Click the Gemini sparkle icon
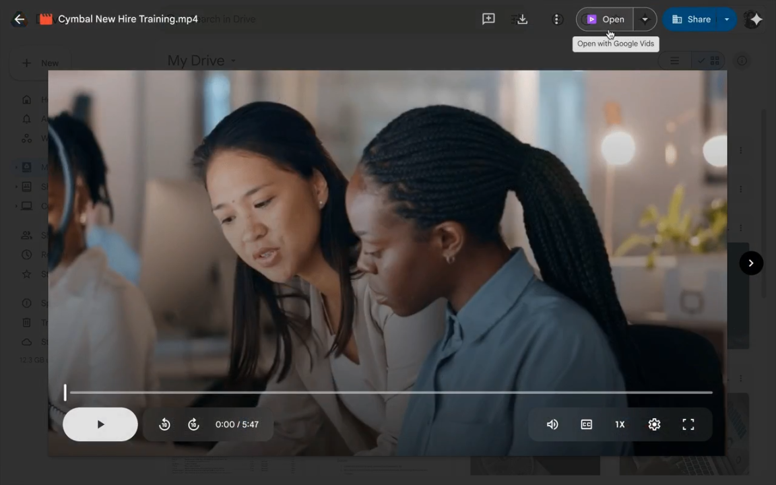Viewport: 776px width, 485px height. 755,19
